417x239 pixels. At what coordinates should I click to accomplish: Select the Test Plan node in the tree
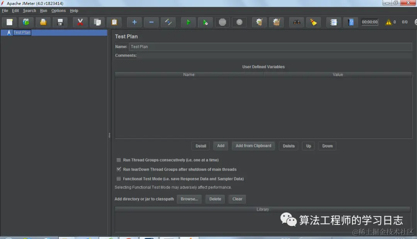point(22,32)
